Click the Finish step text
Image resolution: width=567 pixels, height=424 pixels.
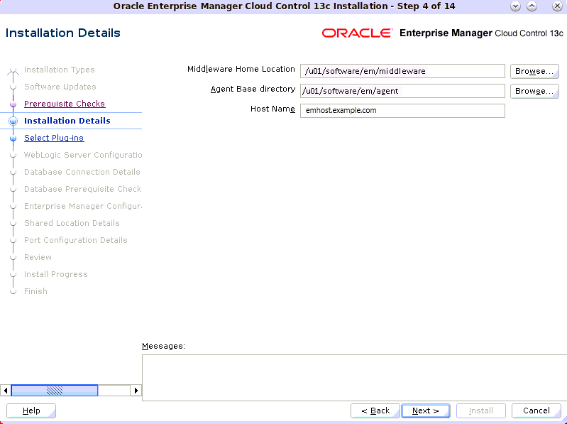pos(35,291)
